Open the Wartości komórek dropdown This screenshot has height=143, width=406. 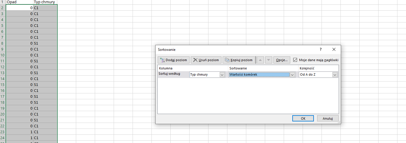292,75
